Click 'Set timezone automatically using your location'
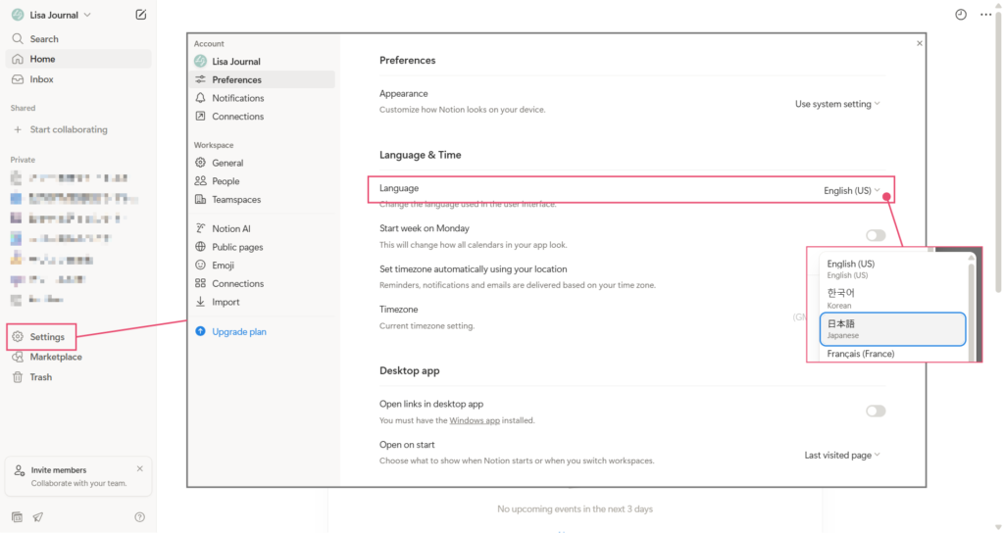This screenshot has width=1004, height=533. [x=474, y=269]
